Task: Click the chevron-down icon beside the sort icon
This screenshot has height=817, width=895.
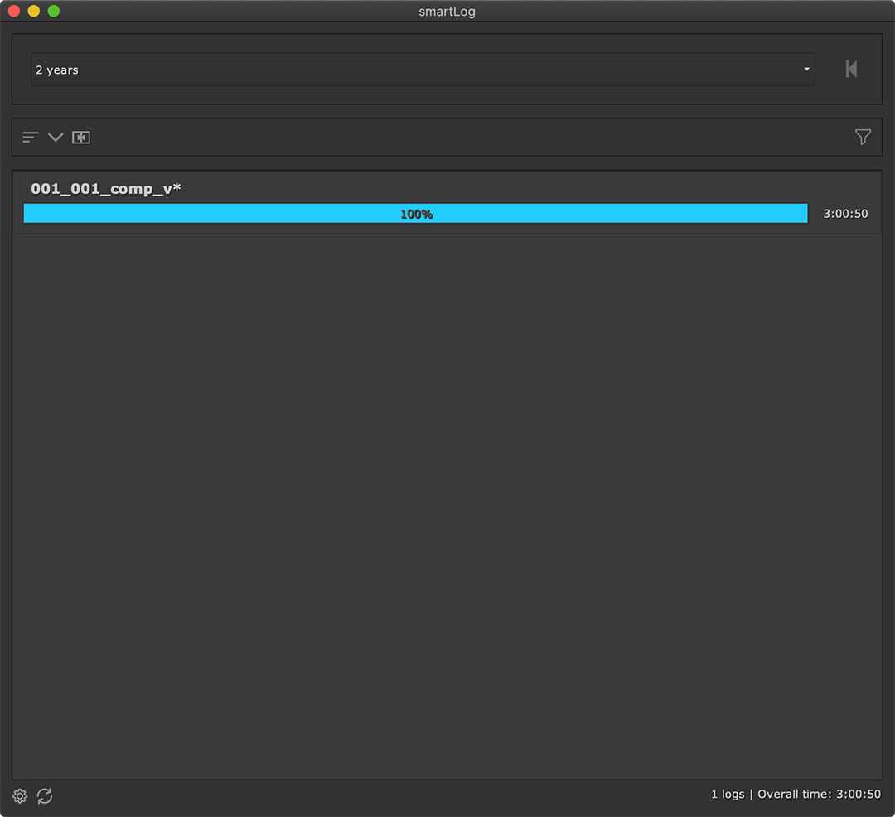Action: pyautogui.click(x=56, y=138)
